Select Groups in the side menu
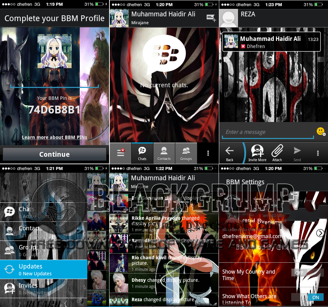Image resolution: width=328 pixels, height=307 pixels. (44, 250)
